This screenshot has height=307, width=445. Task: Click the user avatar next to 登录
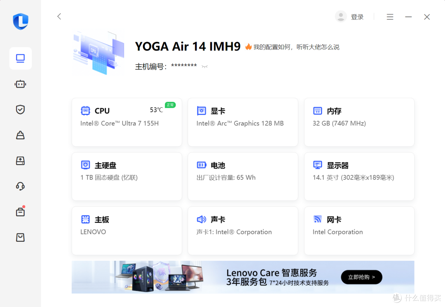coord(341,16)
